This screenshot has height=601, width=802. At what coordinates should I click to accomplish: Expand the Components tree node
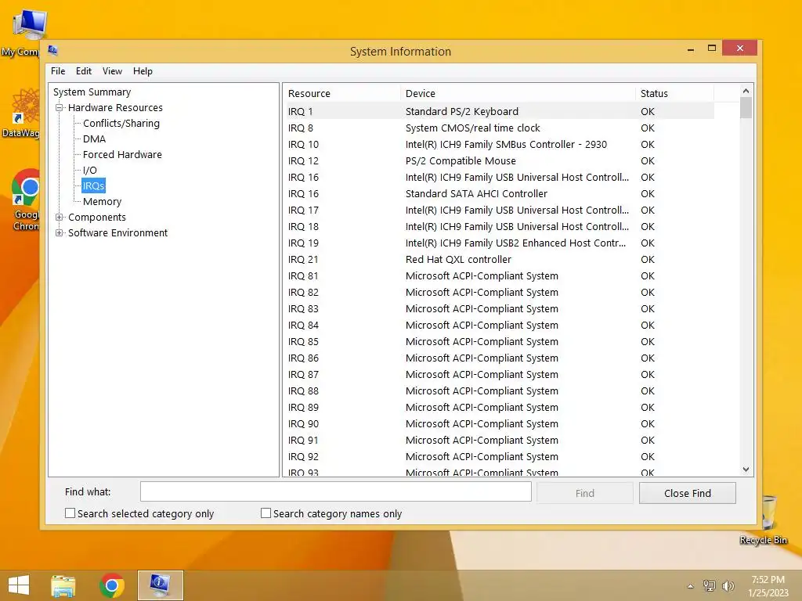click(x=60, y=218)
